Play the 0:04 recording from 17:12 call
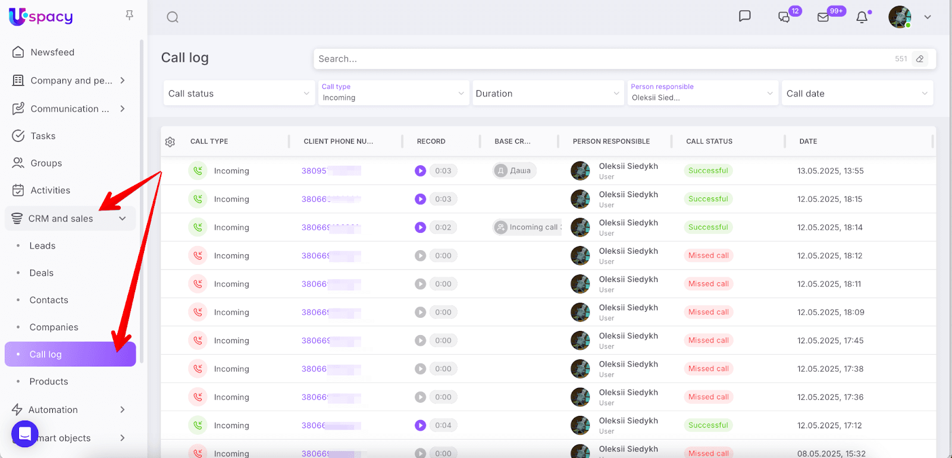Viewport: 952px width, 458px height. pos(420,425)
